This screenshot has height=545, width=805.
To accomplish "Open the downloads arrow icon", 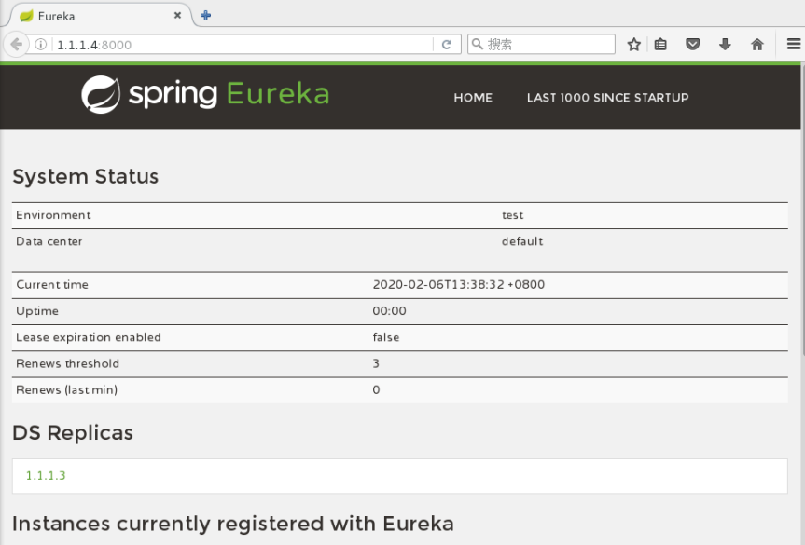I will [725, 43].
